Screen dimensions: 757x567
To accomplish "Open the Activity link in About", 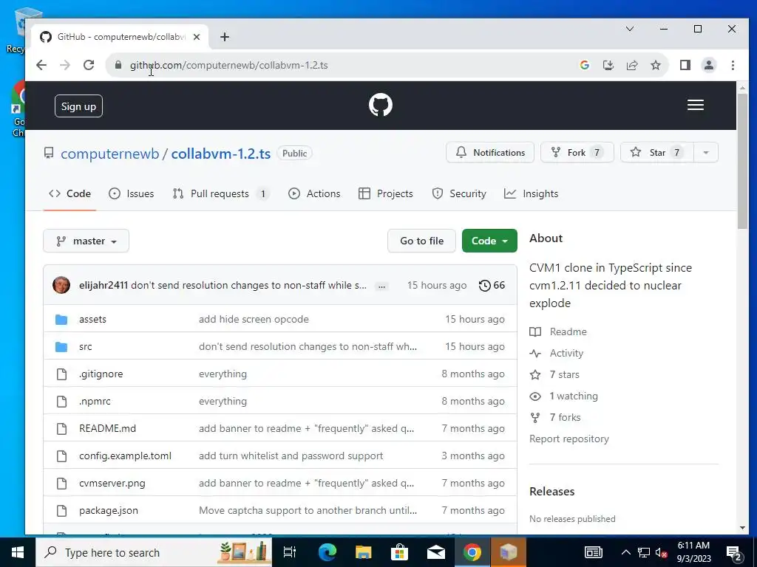I will [x=556, y=354].
